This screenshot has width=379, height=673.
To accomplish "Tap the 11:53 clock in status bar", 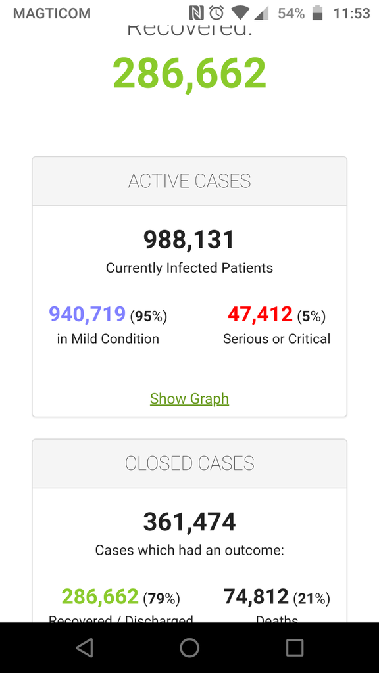I will (x=352, y=13).
